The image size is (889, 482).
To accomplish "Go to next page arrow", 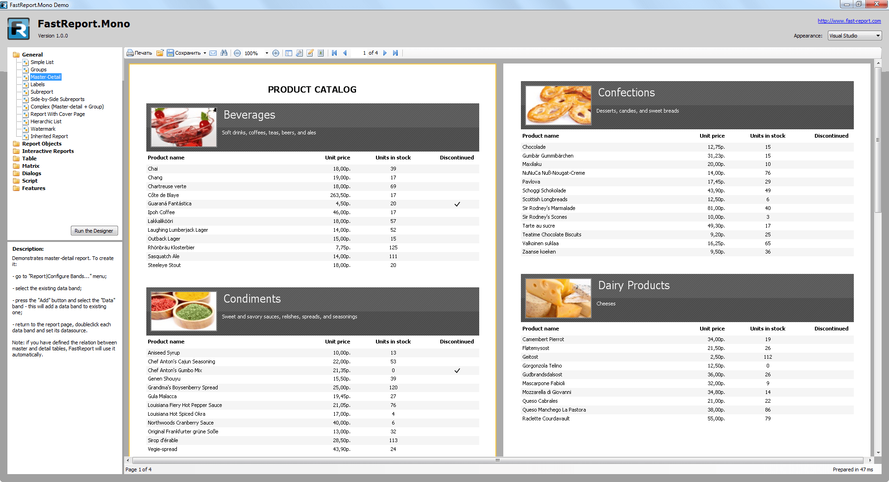I will click(x=385, y=53).
